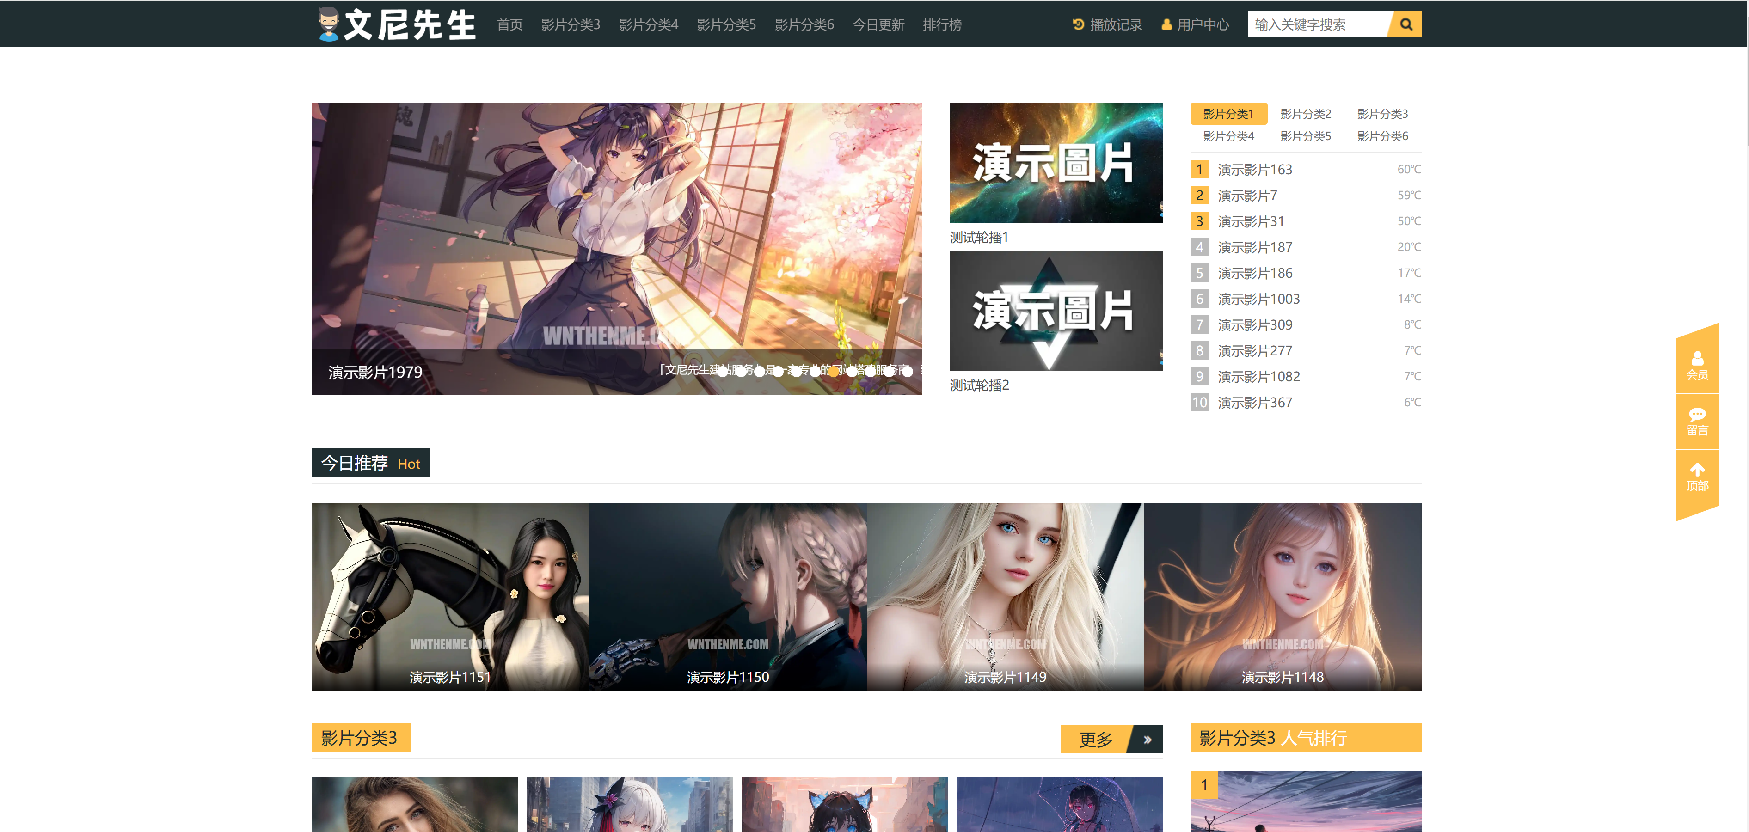Switch ranking to 影片分类6 tab

[1382, 136]
